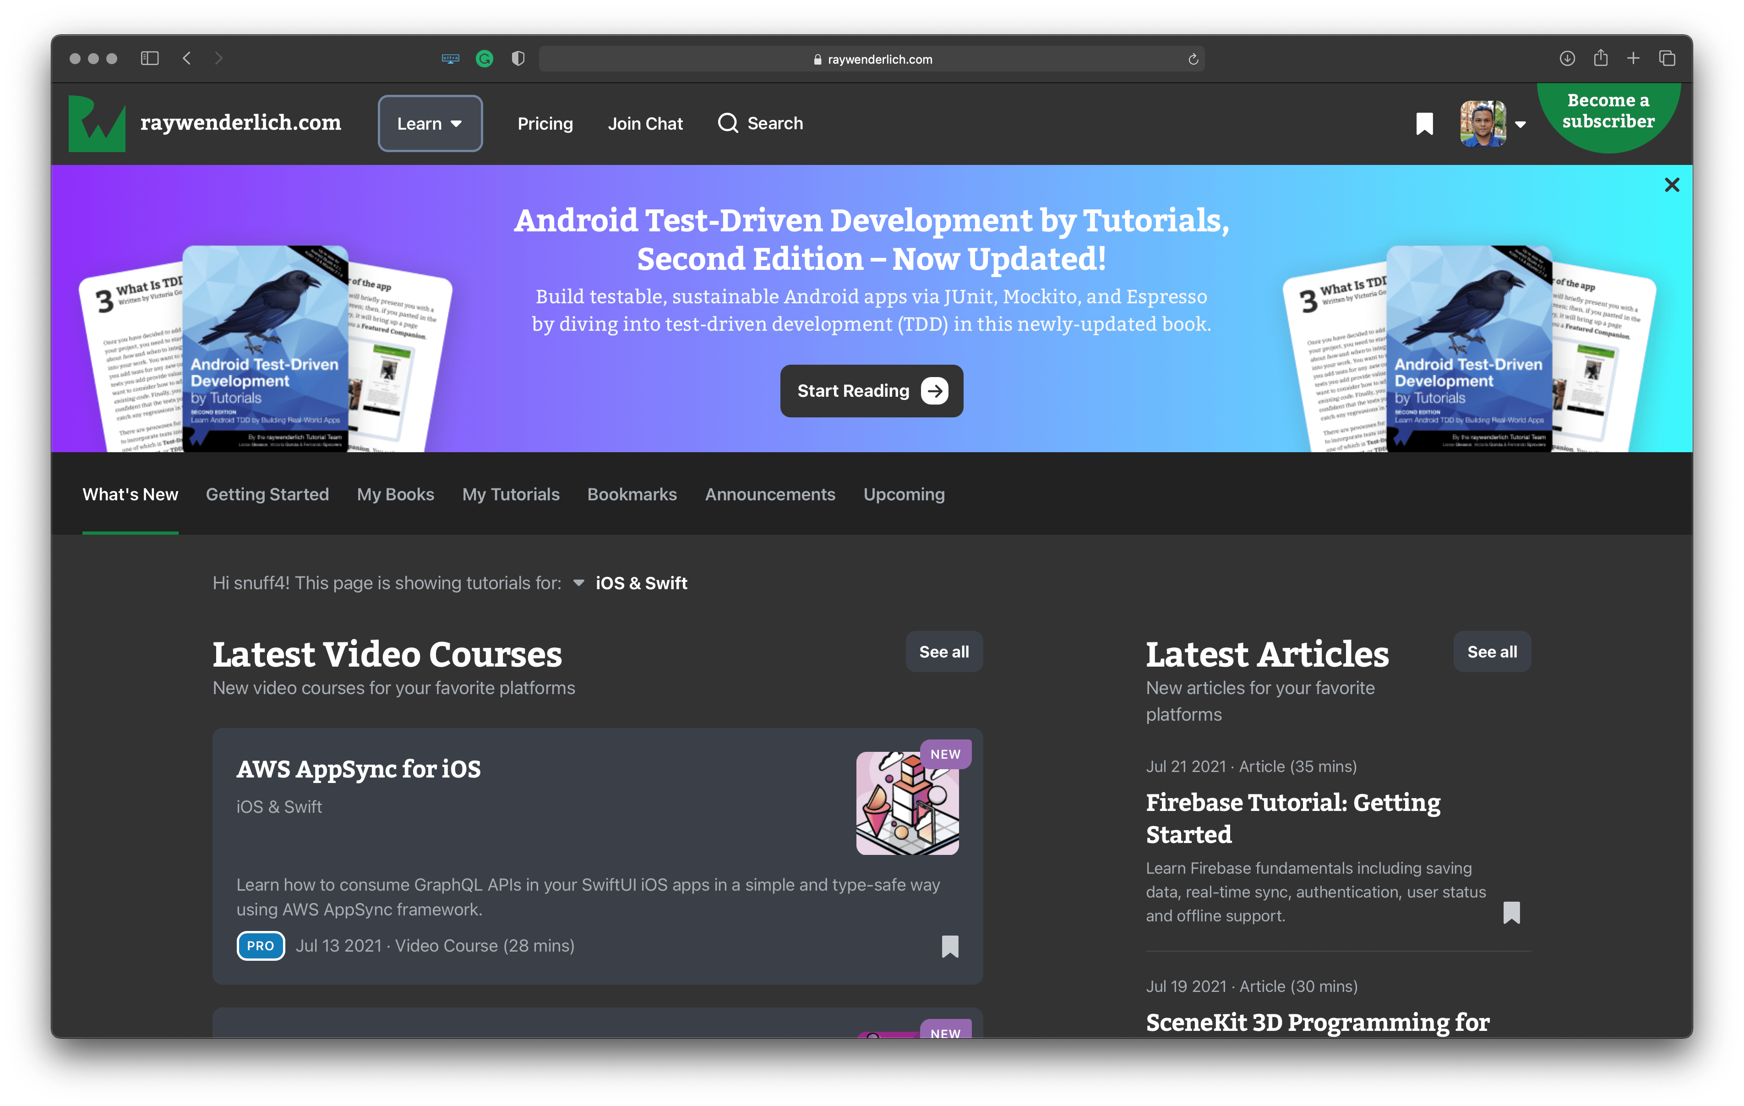Show the tab overview

[x=1667, y=58]
